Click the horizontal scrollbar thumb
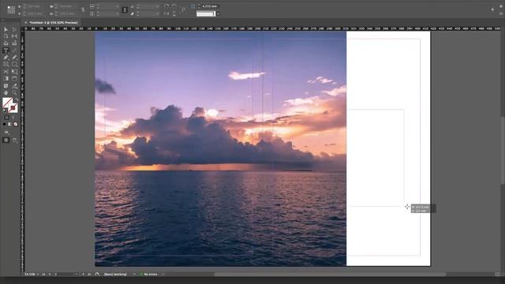Image resolution: width=505 pixels, height=284 pixels. click(330, 275)
